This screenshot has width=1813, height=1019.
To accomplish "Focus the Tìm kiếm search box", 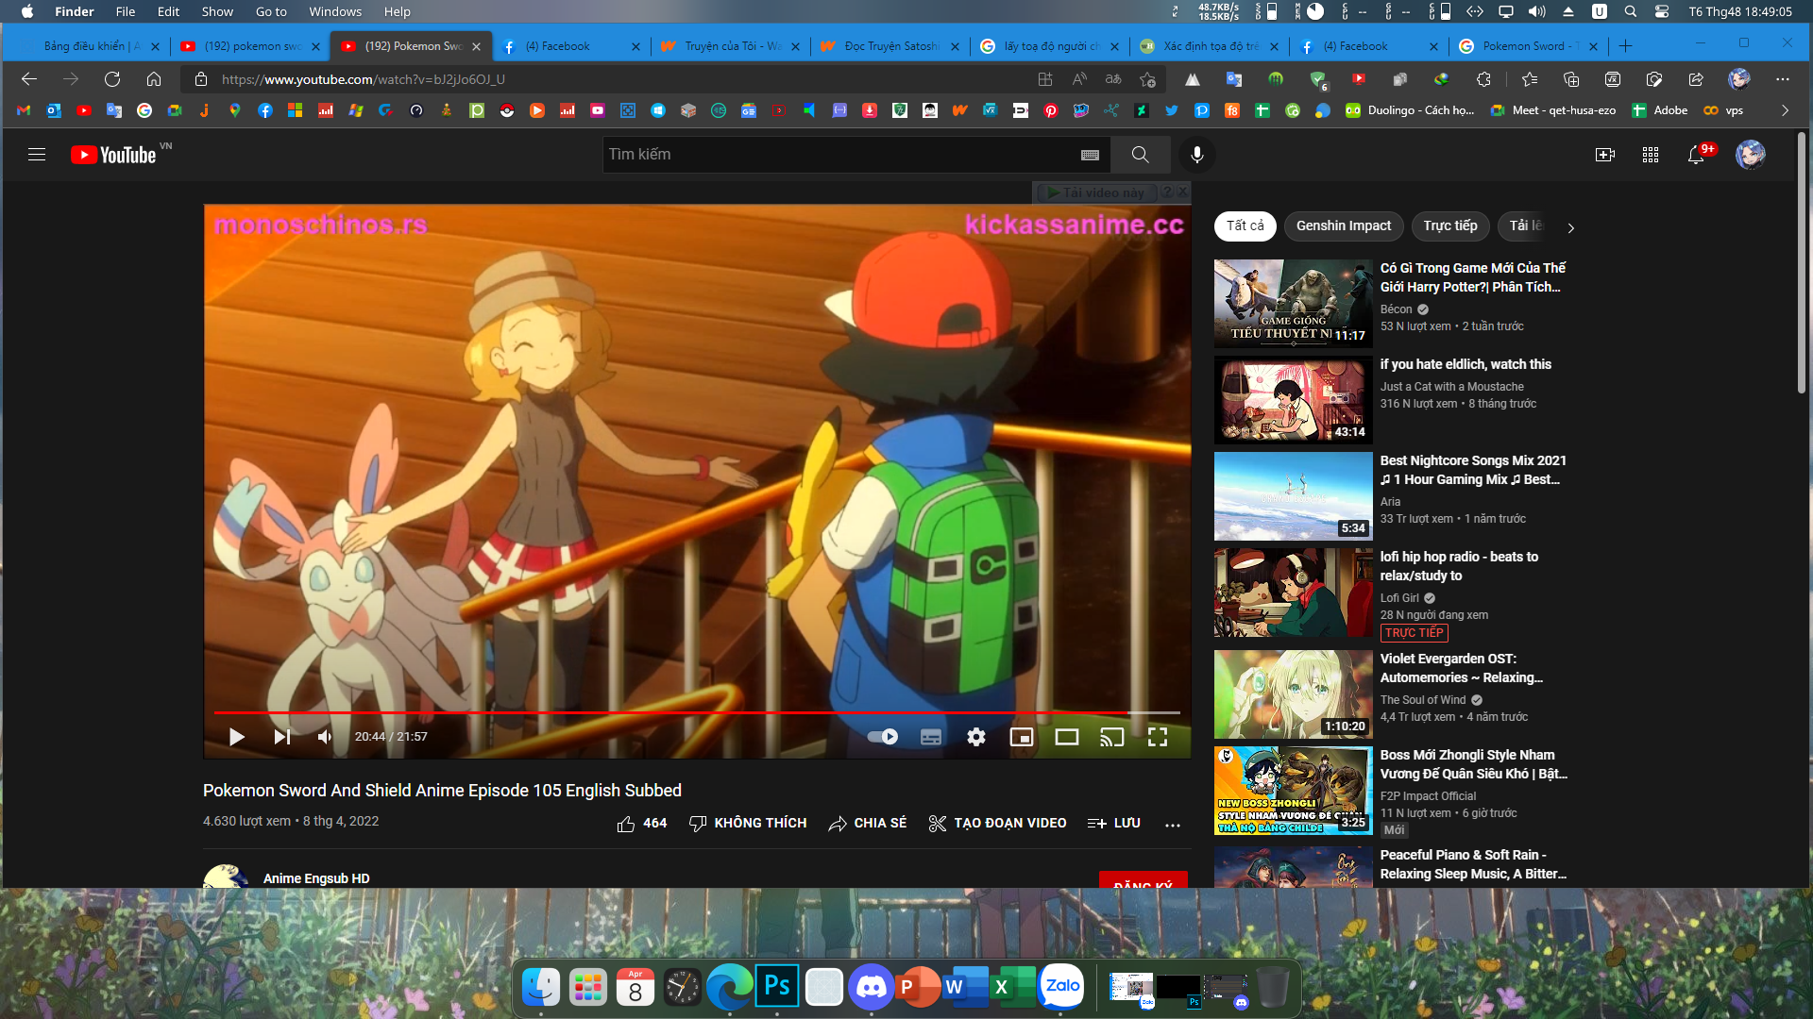I will 839,155.
